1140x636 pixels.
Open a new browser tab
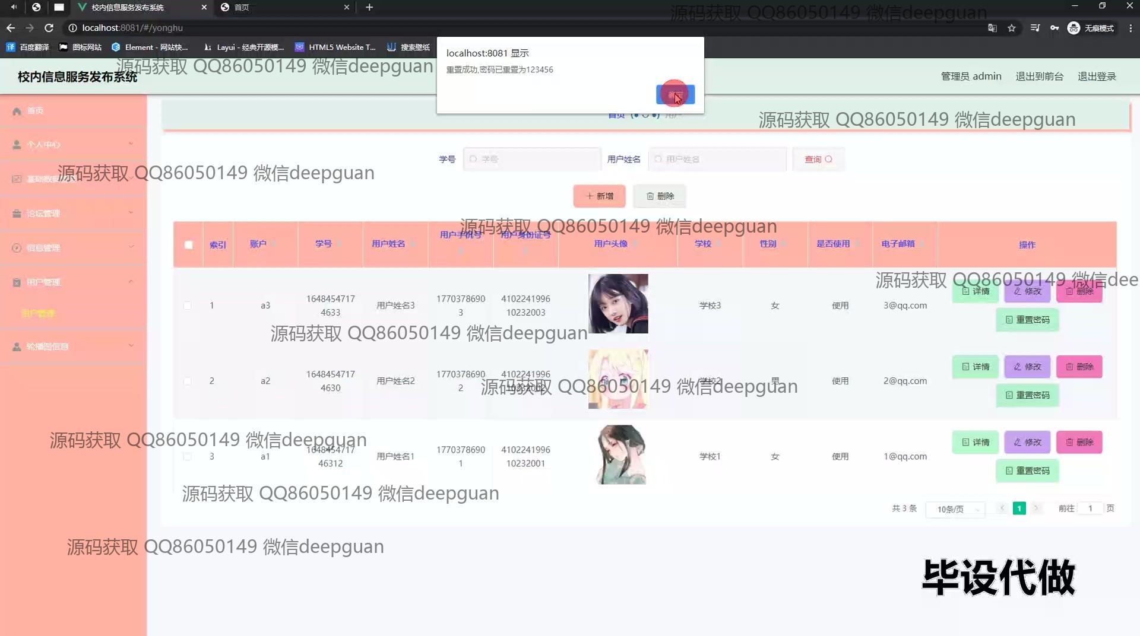pyautogui.click(x=369, y=7)
